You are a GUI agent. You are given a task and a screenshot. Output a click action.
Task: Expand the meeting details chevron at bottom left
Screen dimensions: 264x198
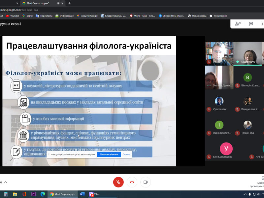pyautogui.click(x=6, y=182)
